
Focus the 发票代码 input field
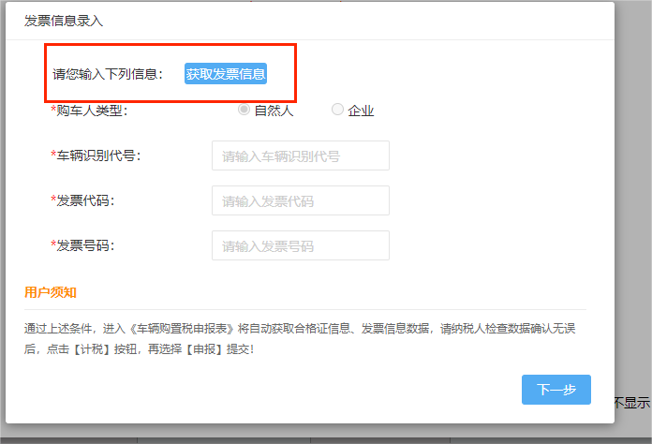pyautogui.click(x=301, y=200)
